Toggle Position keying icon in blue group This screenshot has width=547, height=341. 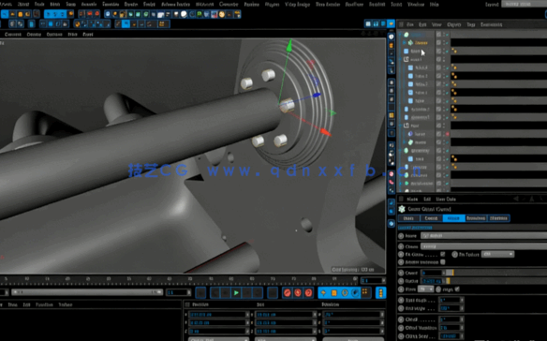[323, 292]
